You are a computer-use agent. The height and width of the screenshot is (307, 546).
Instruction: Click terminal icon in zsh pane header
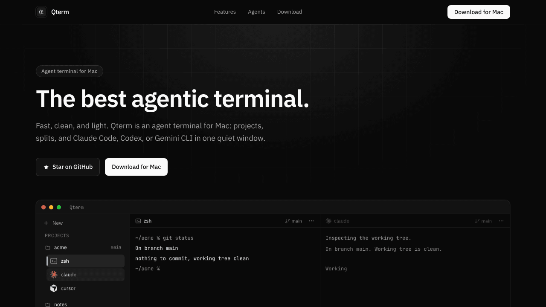138,221
